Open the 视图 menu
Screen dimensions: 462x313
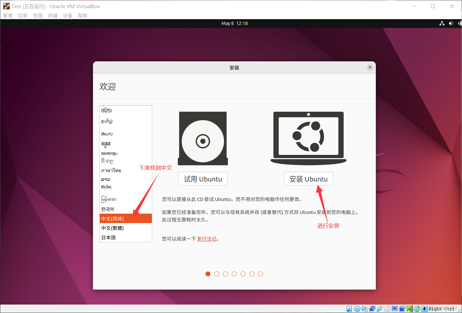coord(38,16)
